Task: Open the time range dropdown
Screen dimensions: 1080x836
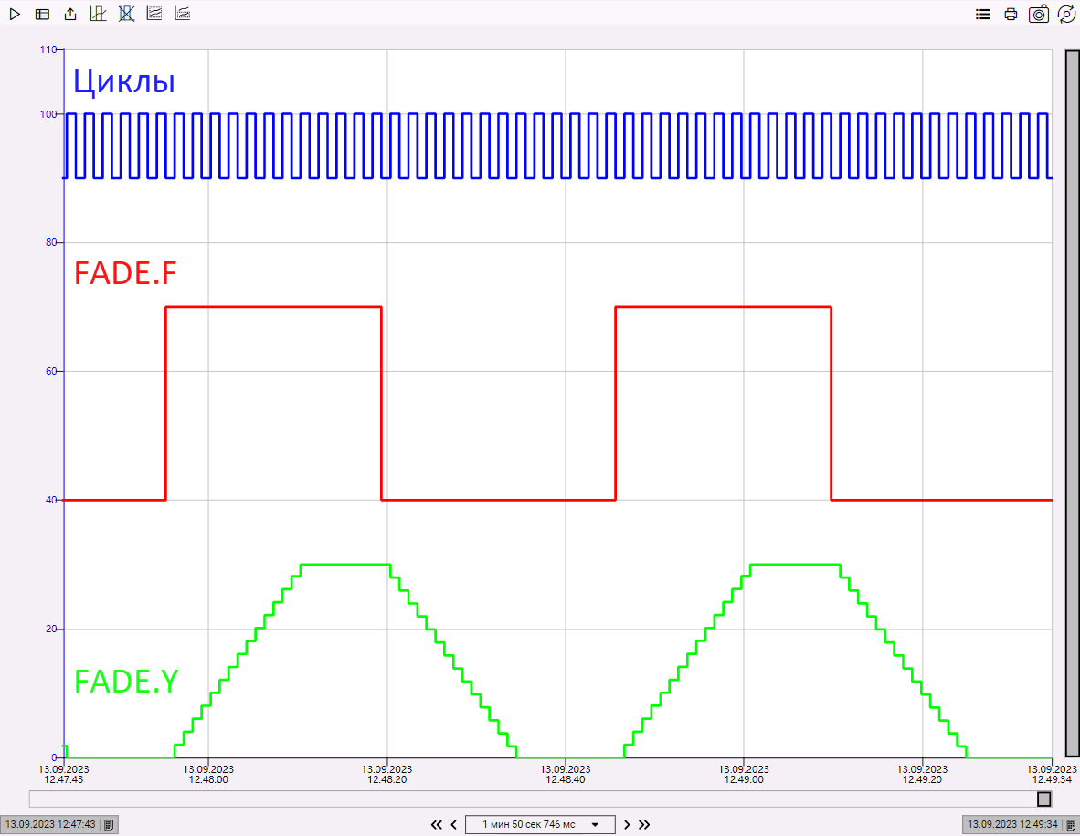Action: pyautogui.click(x=594, y=824)
